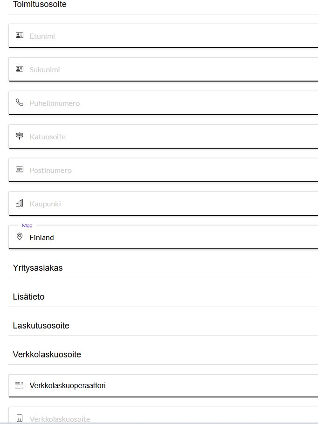Expand the Lisätieto section

164,297
